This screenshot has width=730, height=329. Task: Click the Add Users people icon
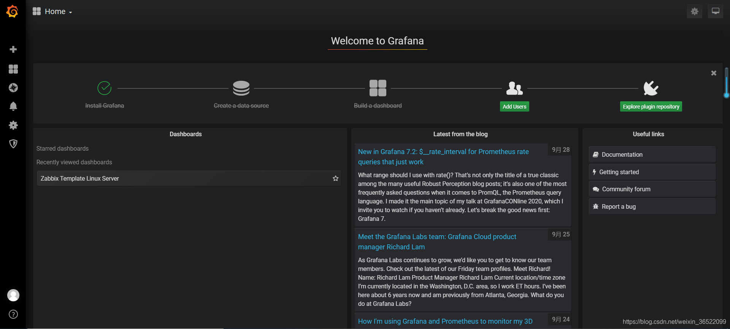click(514, 88)
